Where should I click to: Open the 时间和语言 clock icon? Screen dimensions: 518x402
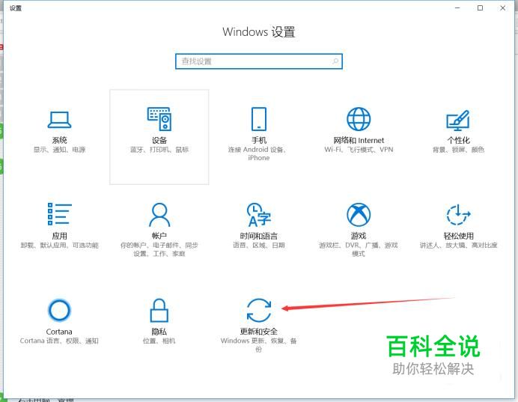pos(259,215)
